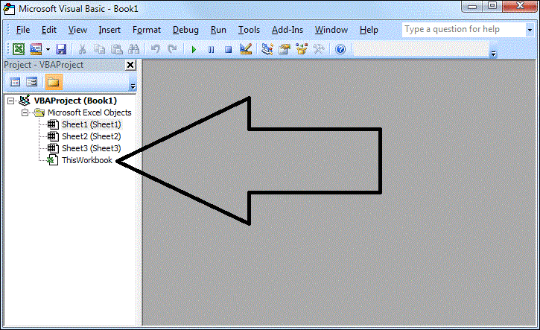Open the help question box dropdown arrow
Viewport: 540px width, 330px height.
click(530, 30)
